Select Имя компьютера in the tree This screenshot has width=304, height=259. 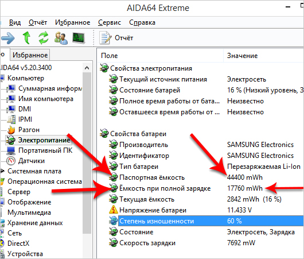click(46, 99)
